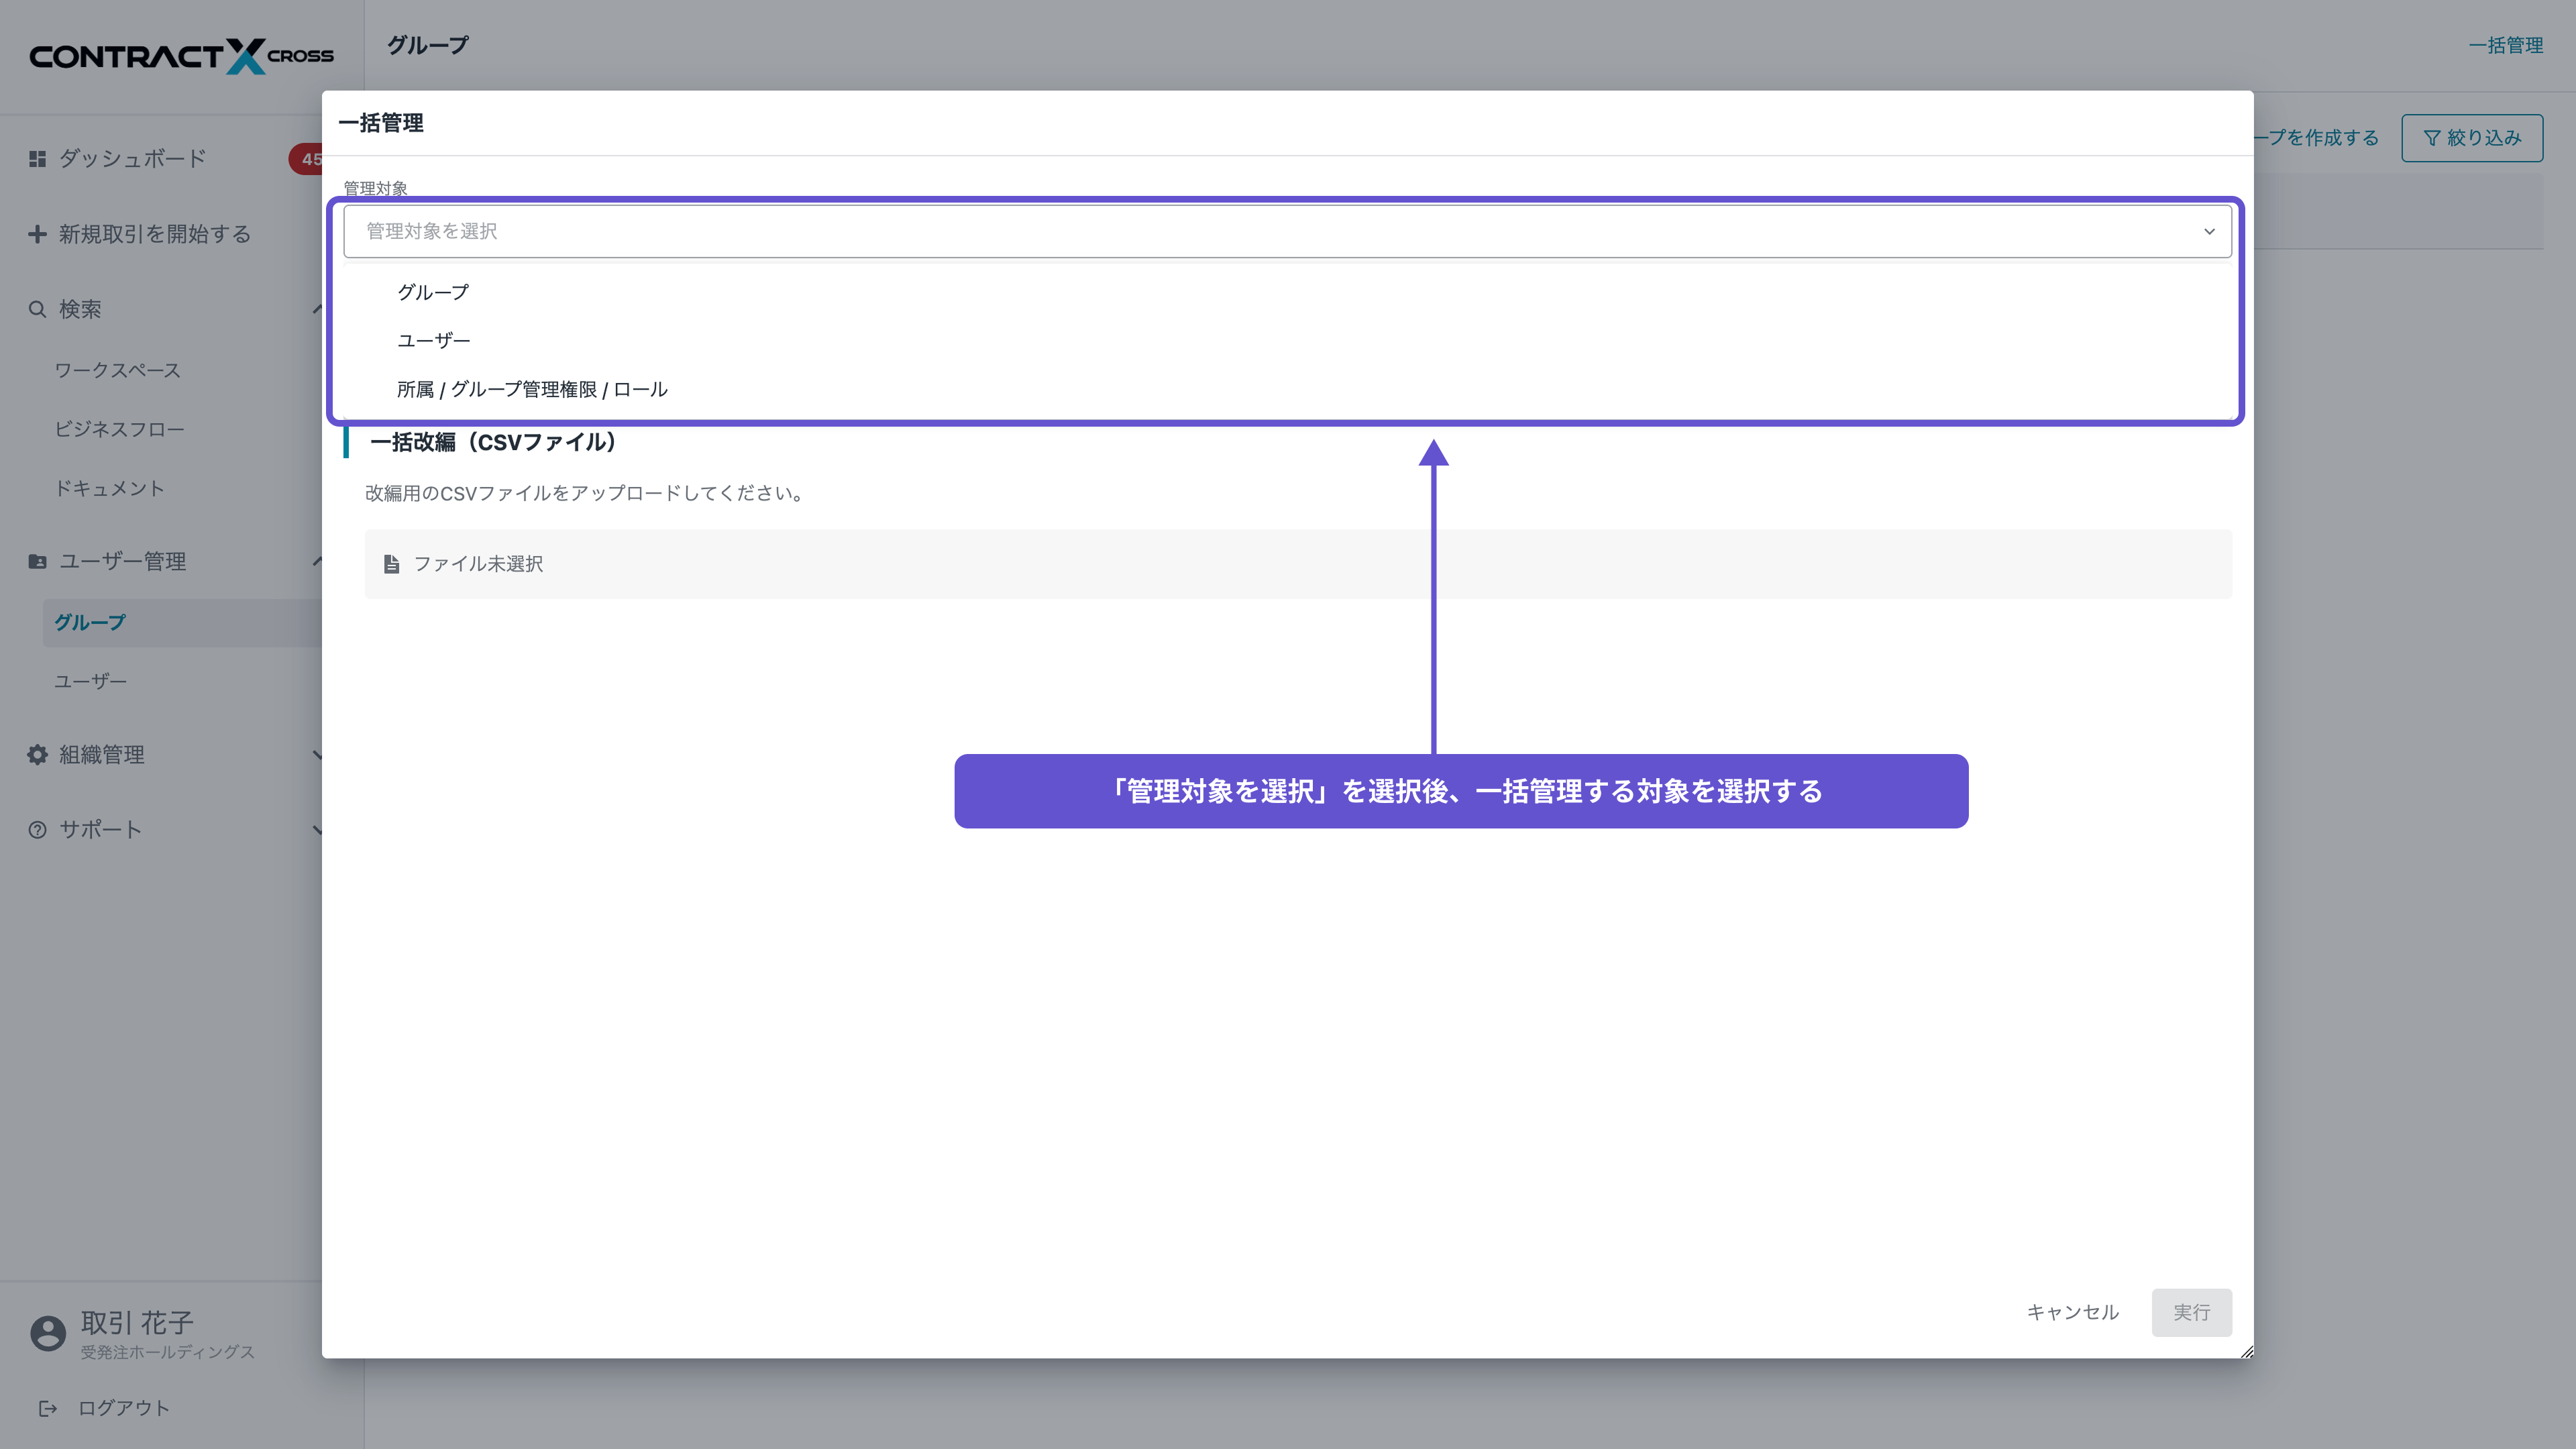Select グループ from the dropdown options
Image resolution: width=2576 pixels, height=1449 pixels.
432,291
